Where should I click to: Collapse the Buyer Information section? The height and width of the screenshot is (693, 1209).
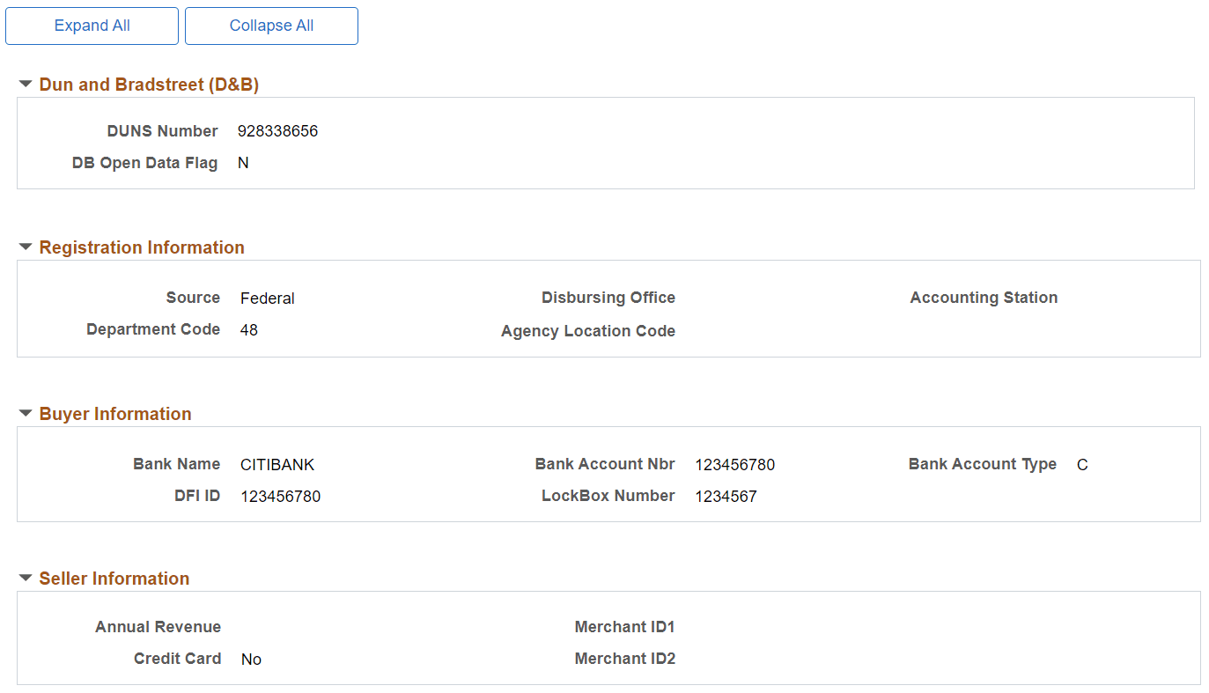coord(25,413)
